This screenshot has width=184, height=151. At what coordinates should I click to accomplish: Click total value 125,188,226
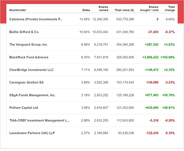point(125,95)
